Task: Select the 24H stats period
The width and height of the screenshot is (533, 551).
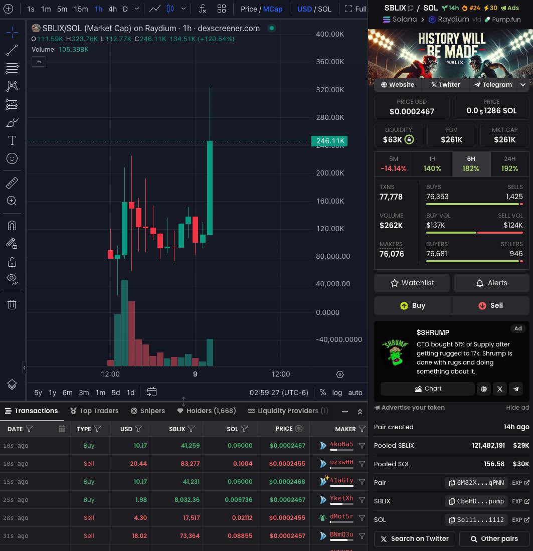Action: (509, 164)
